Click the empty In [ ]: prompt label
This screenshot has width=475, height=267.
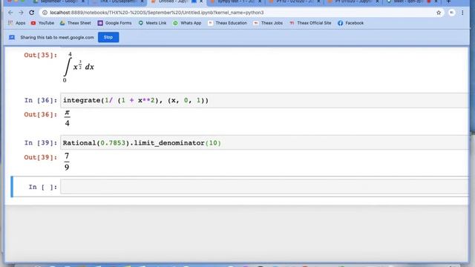point(43,187)
